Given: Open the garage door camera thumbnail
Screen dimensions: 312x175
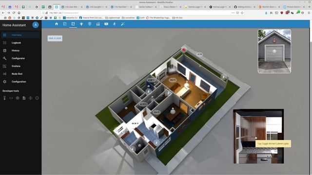Looking at the screenshot, I should 274,51.
